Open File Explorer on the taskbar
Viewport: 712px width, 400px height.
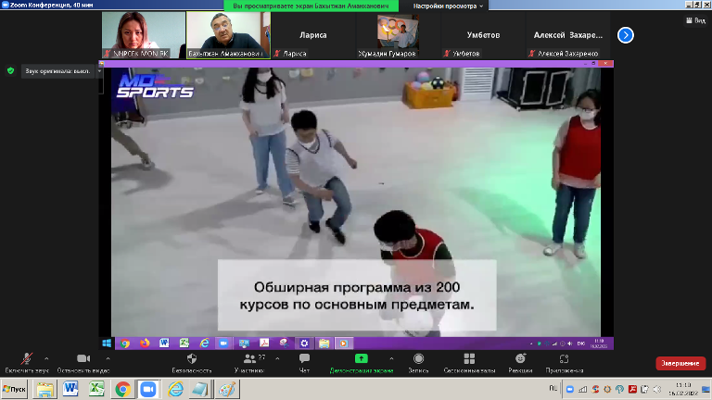(44, 389)
